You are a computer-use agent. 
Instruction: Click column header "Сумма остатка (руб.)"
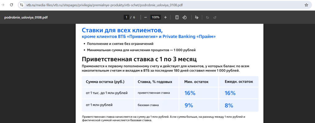pos(105,82)
